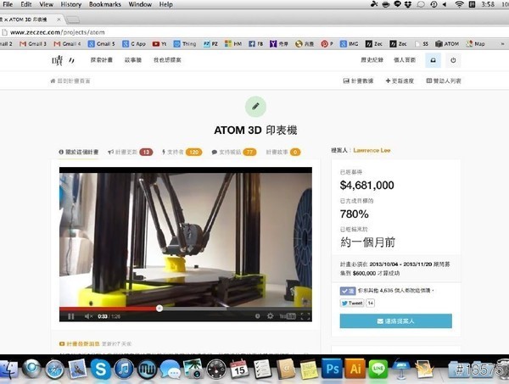Click the video progress bar scrubber handle

159,308
